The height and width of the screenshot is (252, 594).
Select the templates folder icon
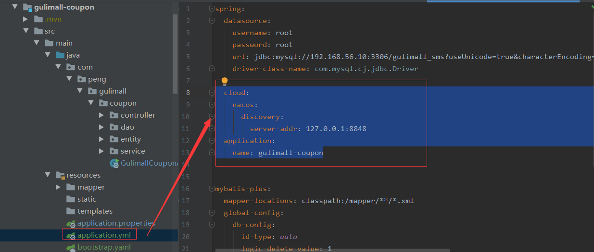pos(70,211)
